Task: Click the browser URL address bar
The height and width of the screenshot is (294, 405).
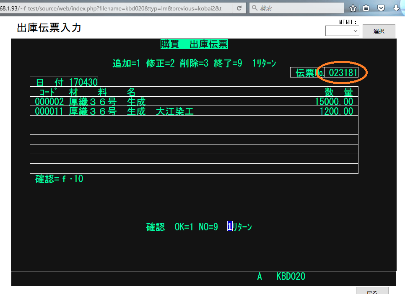Action: (113, 8)
